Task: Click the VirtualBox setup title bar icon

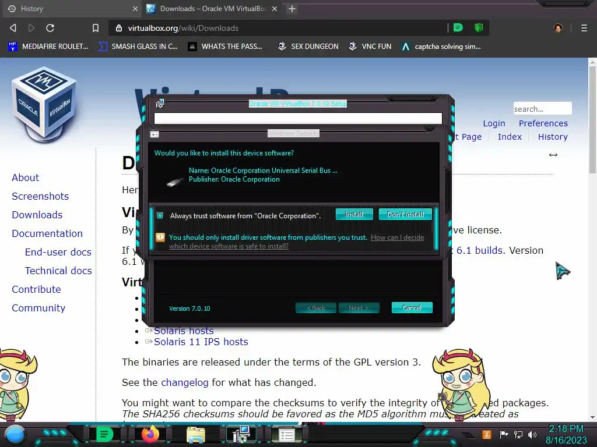Action: click(160, 104)
